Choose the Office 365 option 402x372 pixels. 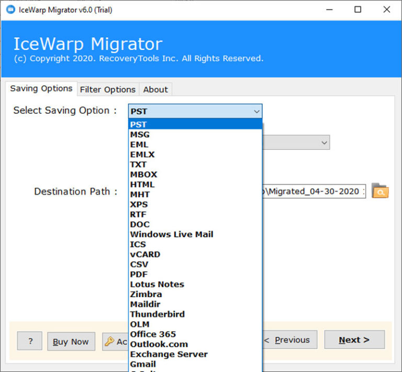pos(195,335)
